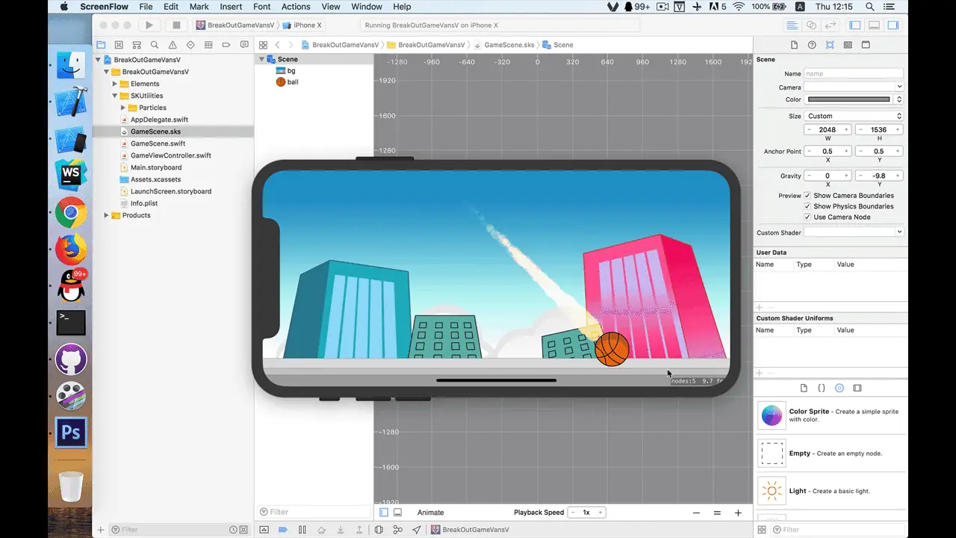
Task: Open the File menu
Action: pos(146,7)
